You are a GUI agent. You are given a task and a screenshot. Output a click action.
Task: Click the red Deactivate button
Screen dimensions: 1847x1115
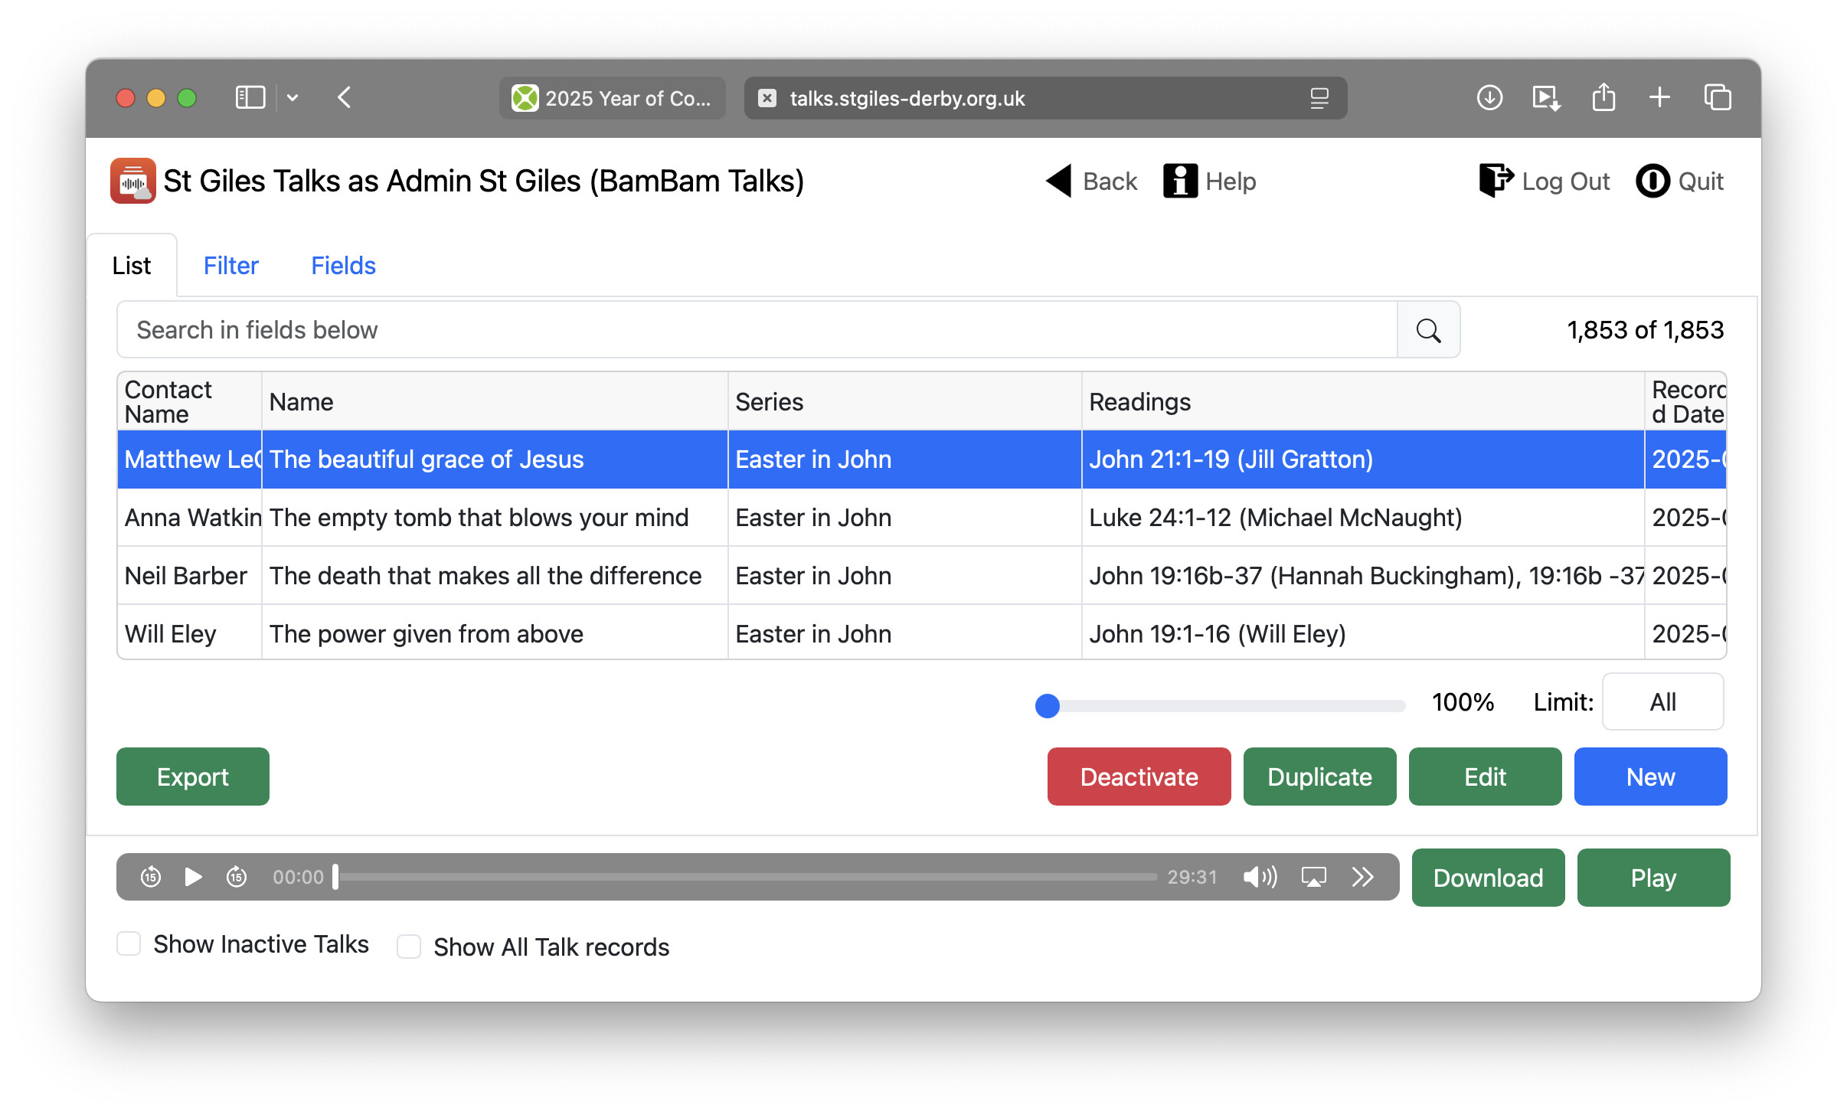1139,777
